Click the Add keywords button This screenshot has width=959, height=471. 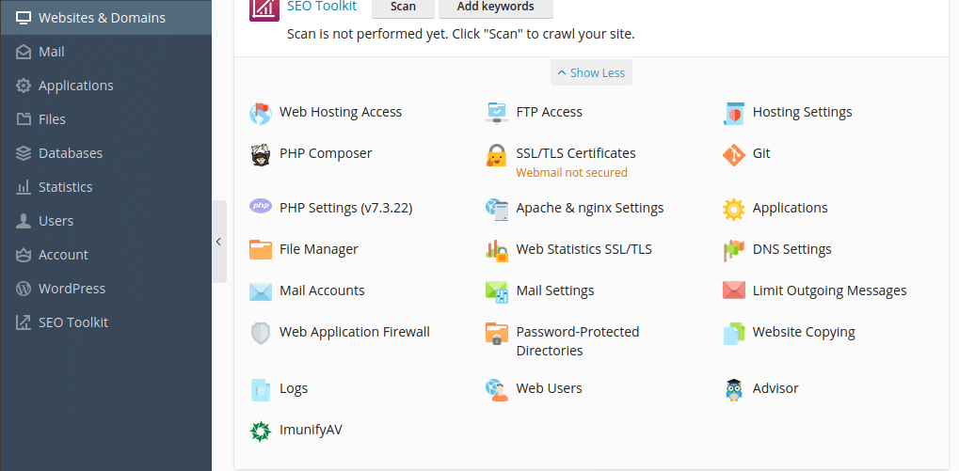(x=495, y=8)
